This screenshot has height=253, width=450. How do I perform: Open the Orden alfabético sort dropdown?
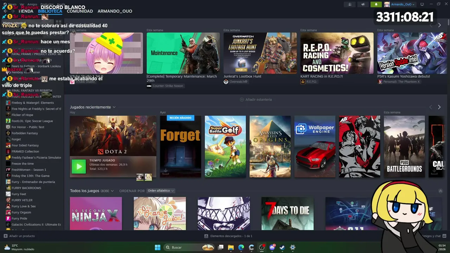(x=161, y=191)
